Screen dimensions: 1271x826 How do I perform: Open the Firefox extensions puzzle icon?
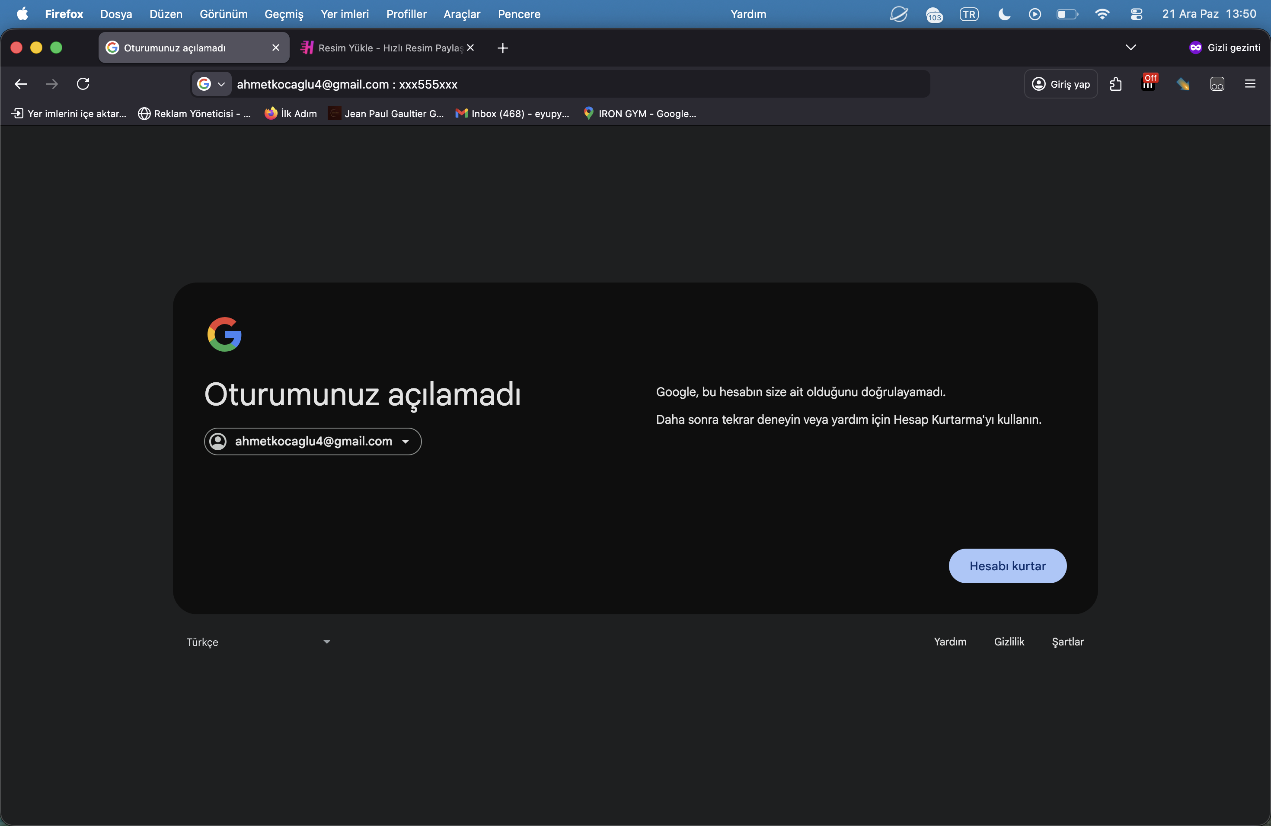1116,84
